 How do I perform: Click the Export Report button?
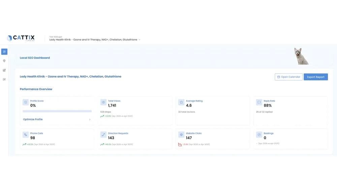click(x=316, y=77)
